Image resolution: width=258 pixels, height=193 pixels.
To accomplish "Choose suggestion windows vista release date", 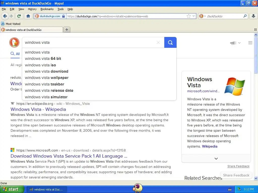I will click(99, 90).
